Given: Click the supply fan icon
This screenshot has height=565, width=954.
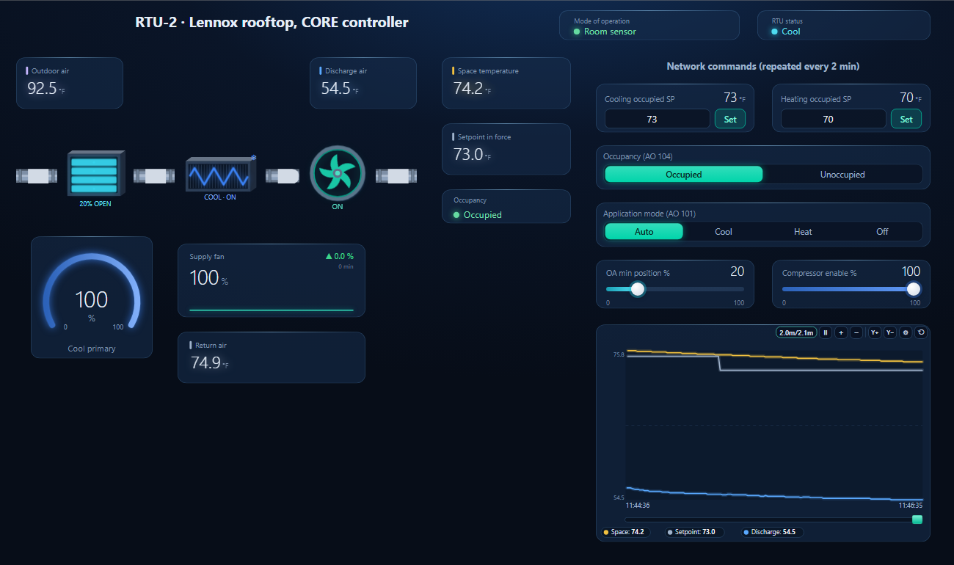Looking at the screenshot, I should pyautogui.click(x=338, y=173).
